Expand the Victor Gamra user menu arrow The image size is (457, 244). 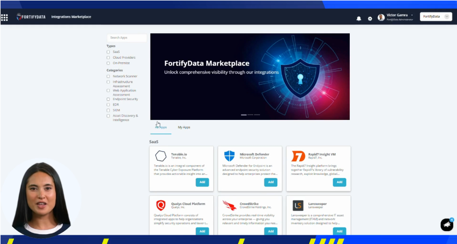click(x=412, y=15)
